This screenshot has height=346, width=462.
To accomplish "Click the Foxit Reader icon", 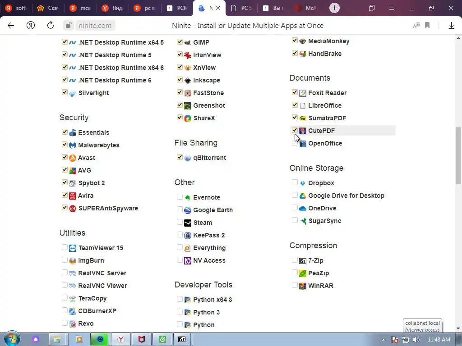I will pos(303,93).
